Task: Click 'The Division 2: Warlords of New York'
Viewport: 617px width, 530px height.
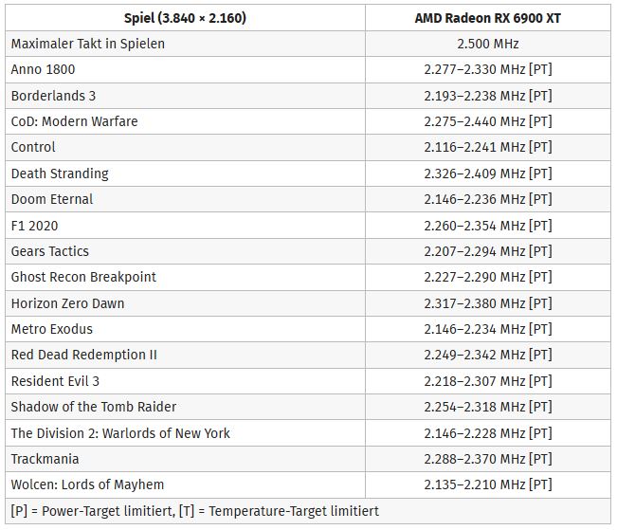Action: pos(120,433)
